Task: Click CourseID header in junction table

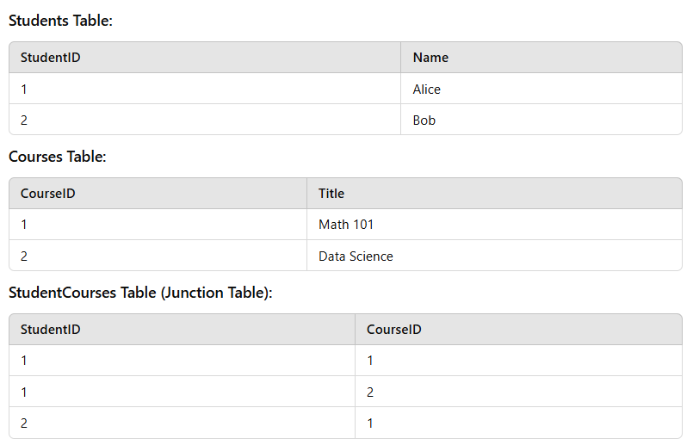Action: 518,329
